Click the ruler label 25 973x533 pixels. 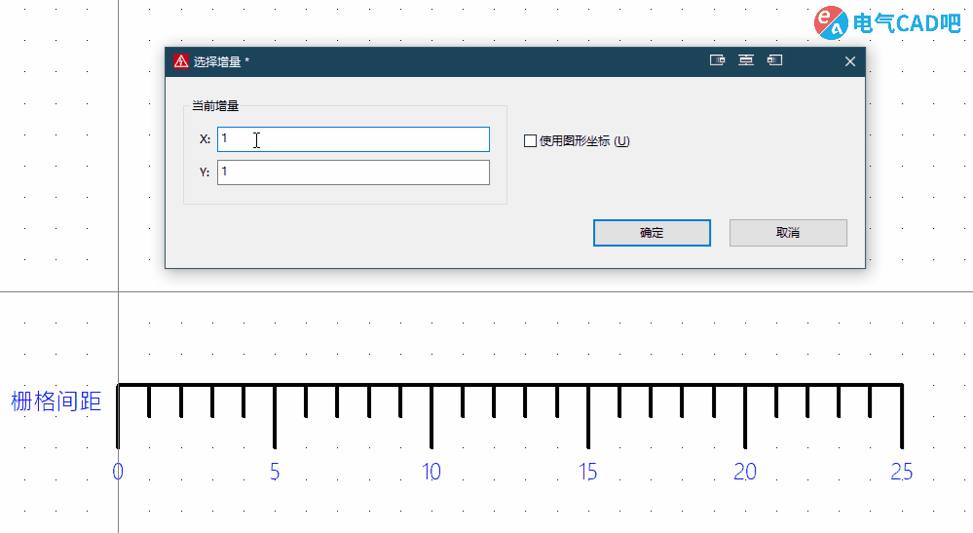[x=902, y=473]
